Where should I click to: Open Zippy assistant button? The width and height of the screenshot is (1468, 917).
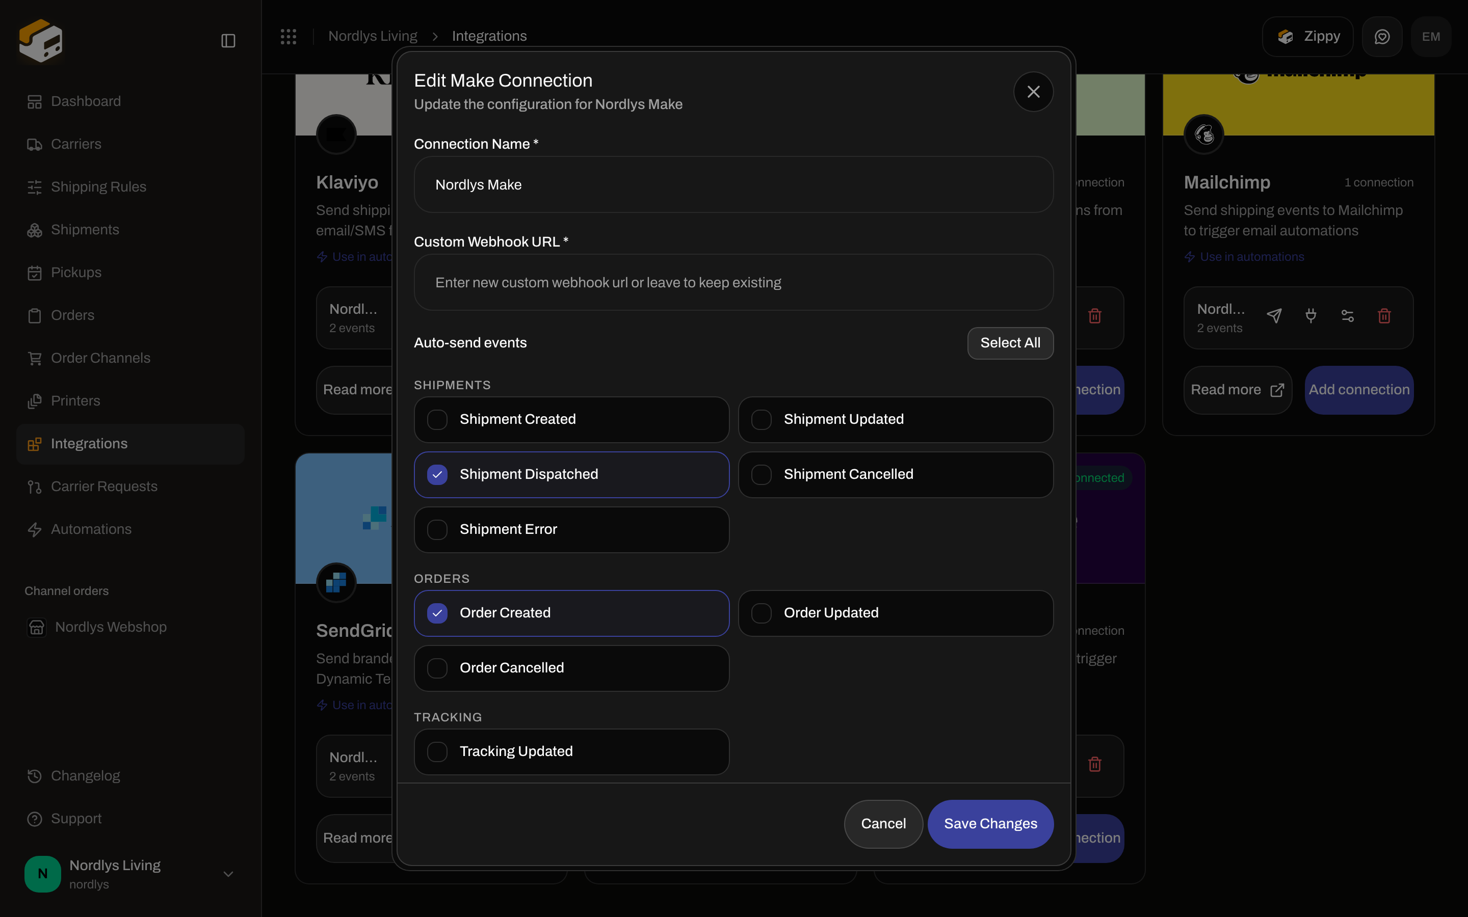click(x=1307, y=36)
